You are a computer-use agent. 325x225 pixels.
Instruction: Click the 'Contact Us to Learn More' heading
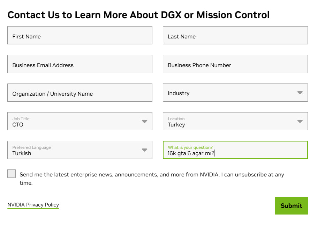tap(138, 15)
